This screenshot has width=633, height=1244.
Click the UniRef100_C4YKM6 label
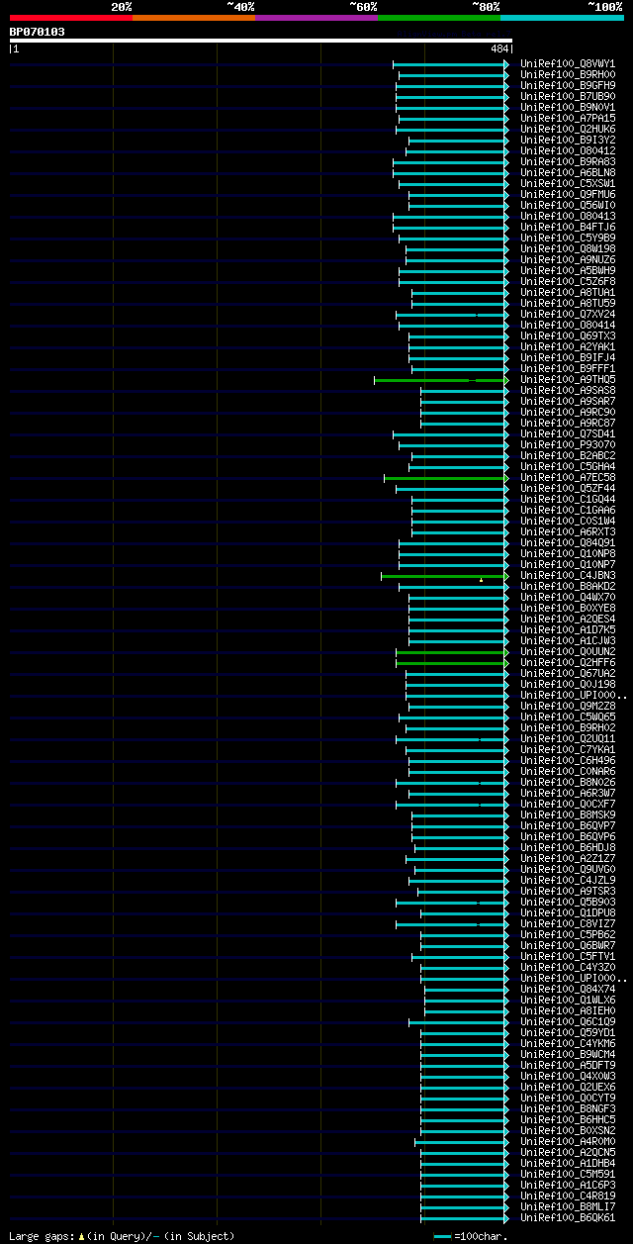(x=568, y=1043)
